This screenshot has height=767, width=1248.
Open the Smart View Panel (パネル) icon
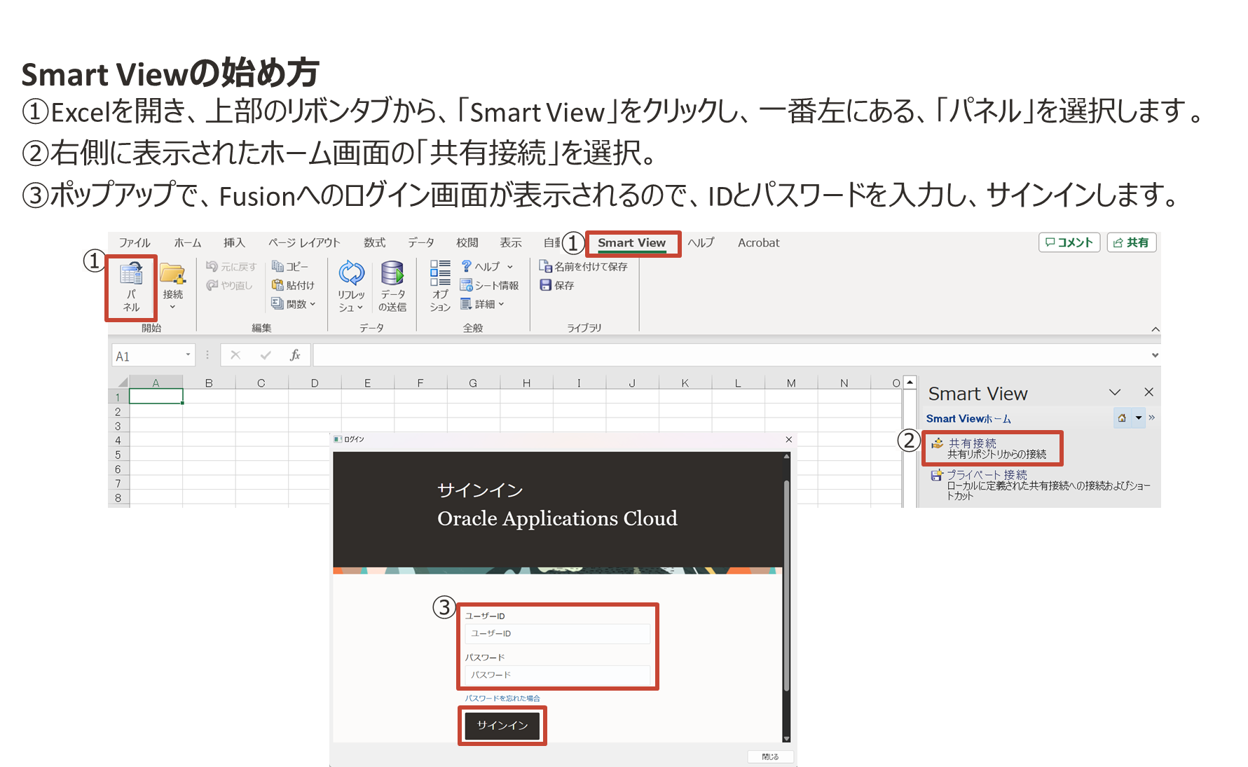click(x=131, y=273)
